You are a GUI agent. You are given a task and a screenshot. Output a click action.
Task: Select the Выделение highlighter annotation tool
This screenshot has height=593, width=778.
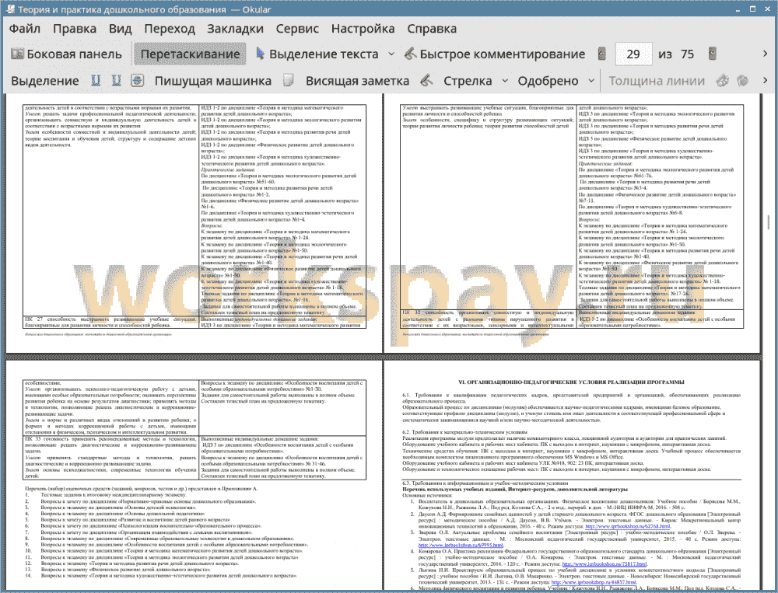44,81
